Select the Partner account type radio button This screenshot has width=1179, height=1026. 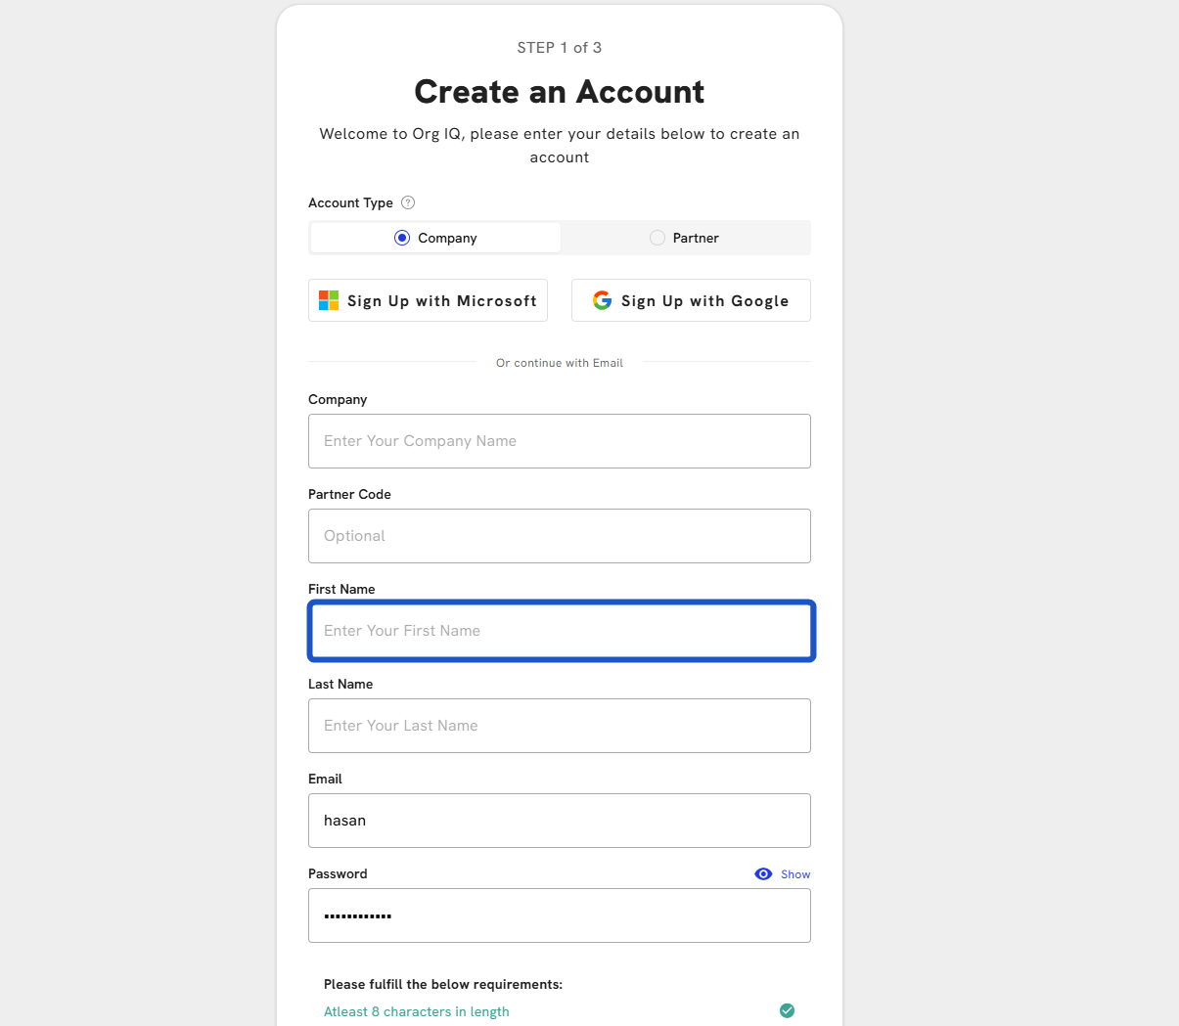[x=658, y=238]
